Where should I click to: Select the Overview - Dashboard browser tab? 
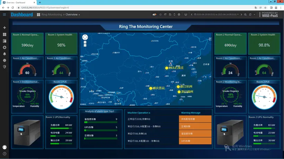[x=18, y=2]
